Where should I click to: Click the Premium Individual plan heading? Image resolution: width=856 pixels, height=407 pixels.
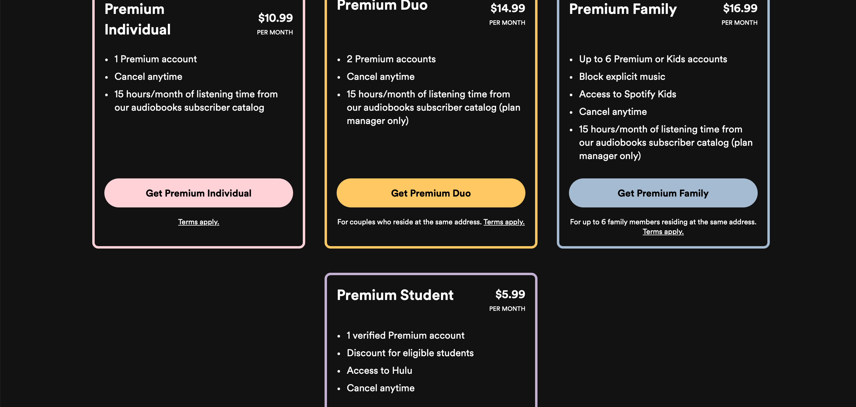138,19
